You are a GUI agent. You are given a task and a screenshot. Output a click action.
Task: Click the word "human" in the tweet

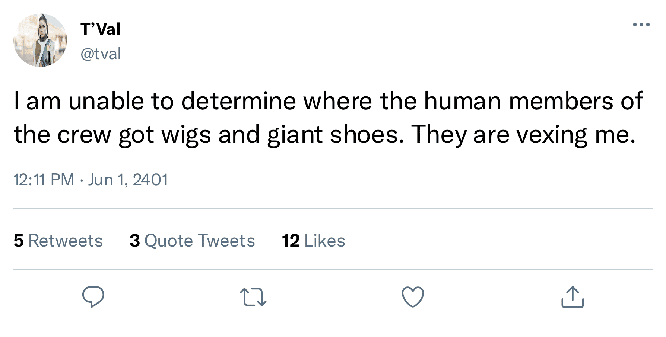pyautogui.click(x=463, y=101)
